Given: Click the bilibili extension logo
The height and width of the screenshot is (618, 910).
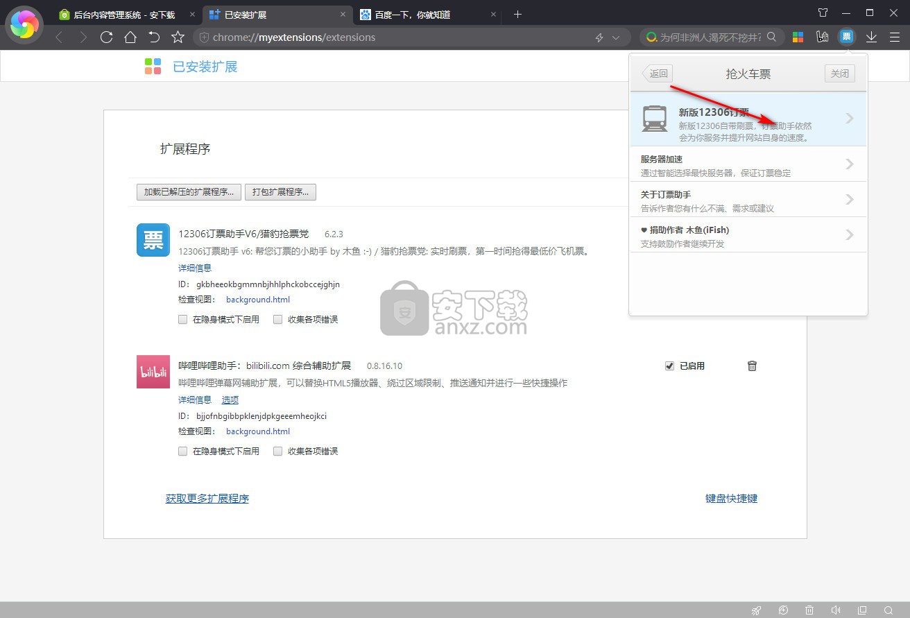Looking at the screenshot, I should (x=153, y=371).
